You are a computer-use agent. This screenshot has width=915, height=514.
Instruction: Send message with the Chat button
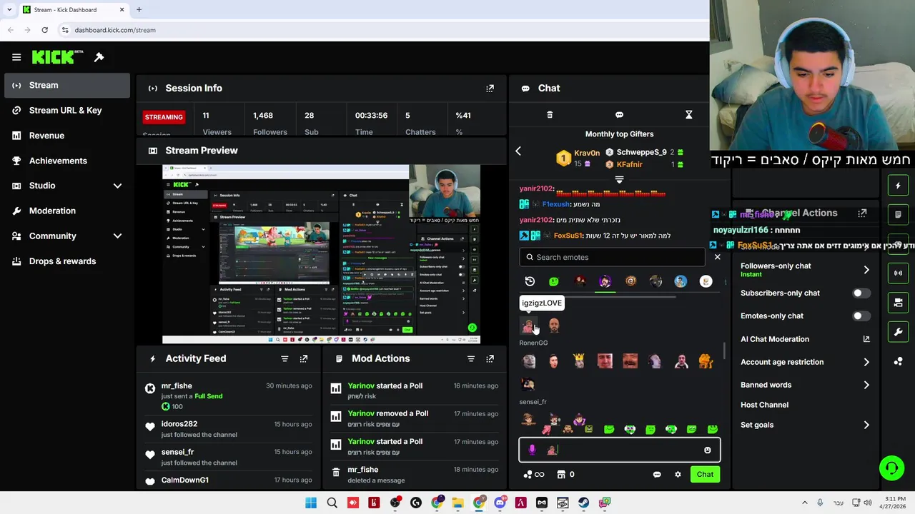coord(705,475)
